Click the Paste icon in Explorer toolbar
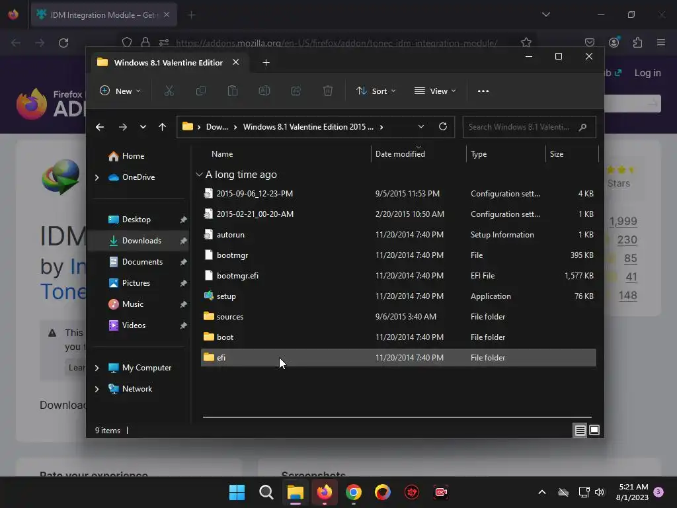Image resolution: width=677 pixels, height=508 pixels. point(232,91)
